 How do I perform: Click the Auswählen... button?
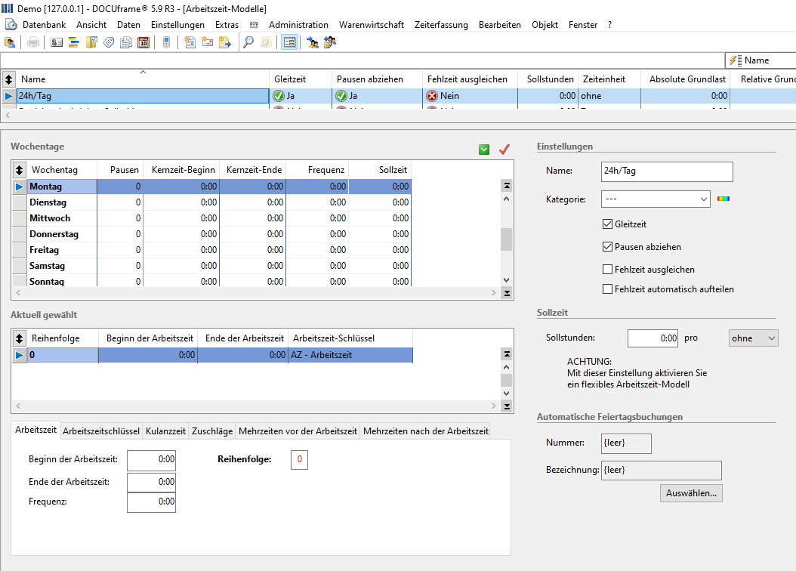coord(691,493)
